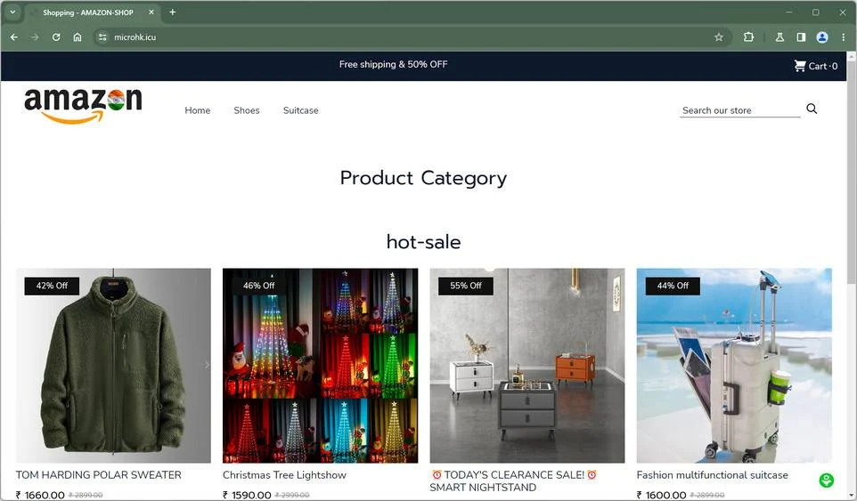Open the shopping Cart
The image size is (857, 501).
click(815, 66)
